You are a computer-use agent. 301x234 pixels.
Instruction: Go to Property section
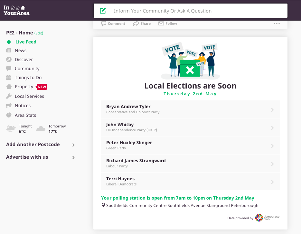(24, 87)
